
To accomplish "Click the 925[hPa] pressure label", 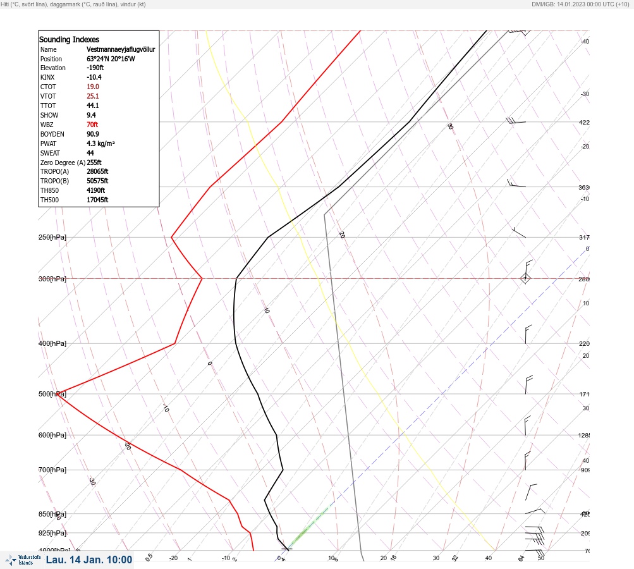I will click(x=52, y=533).
